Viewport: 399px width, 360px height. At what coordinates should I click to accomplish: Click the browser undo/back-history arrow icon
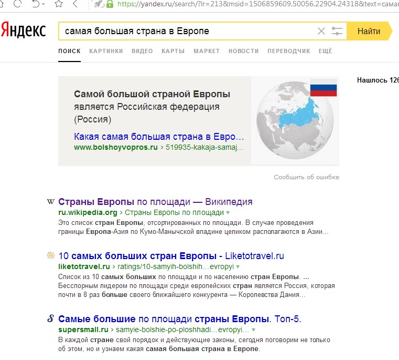click(36, 3)
